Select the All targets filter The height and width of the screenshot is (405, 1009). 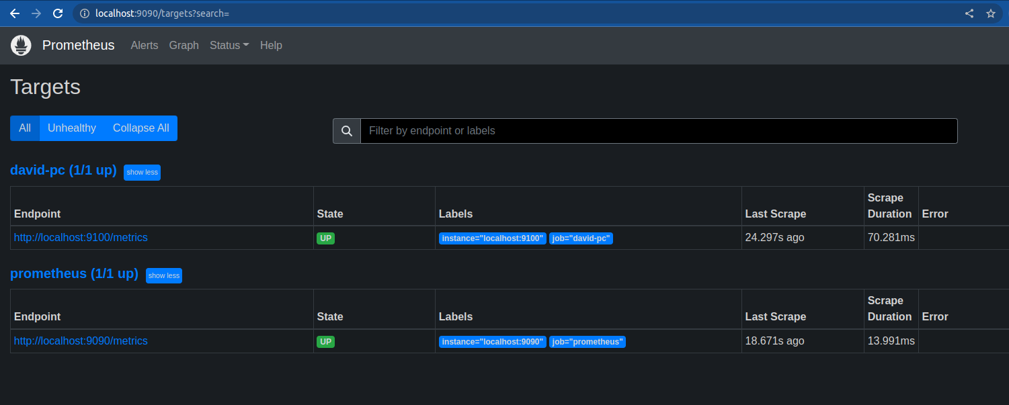pos(25,128)
